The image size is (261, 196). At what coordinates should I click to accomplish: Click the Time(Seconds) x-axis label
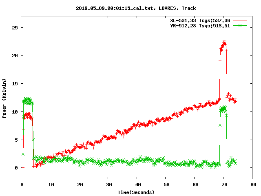(x=136, y=192)
